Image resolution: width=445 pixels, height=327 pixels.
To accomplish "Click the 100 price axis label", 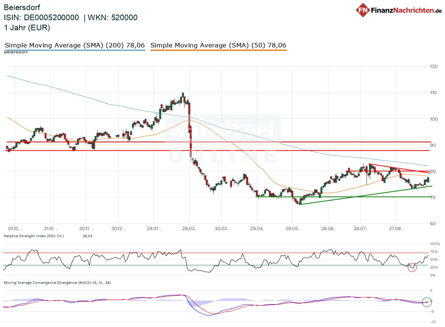I will (434, 119).
